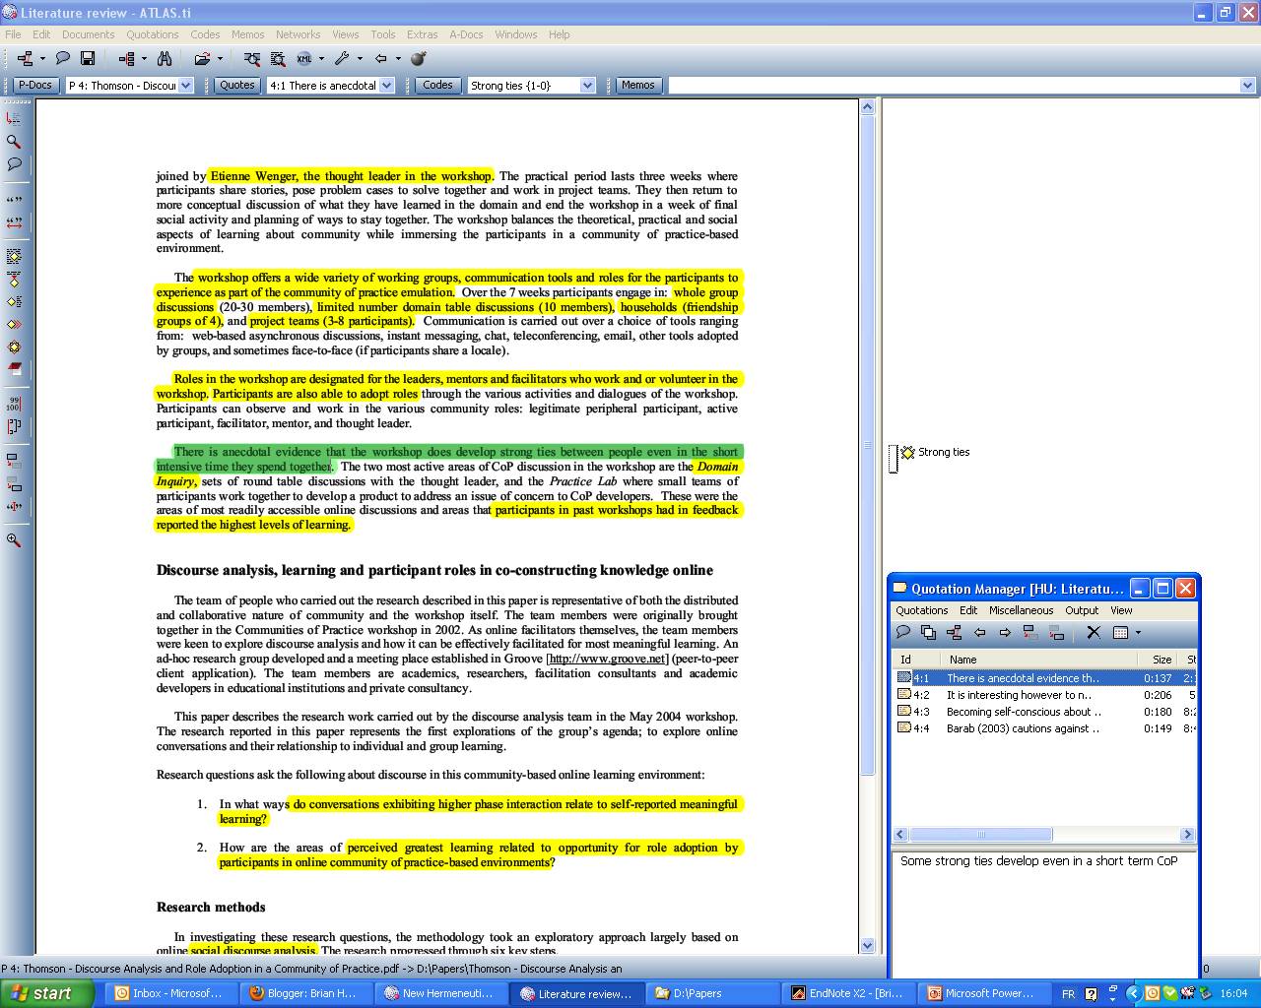Click the modify quotation boundaries red-arrow icon

tap(14, 222)
